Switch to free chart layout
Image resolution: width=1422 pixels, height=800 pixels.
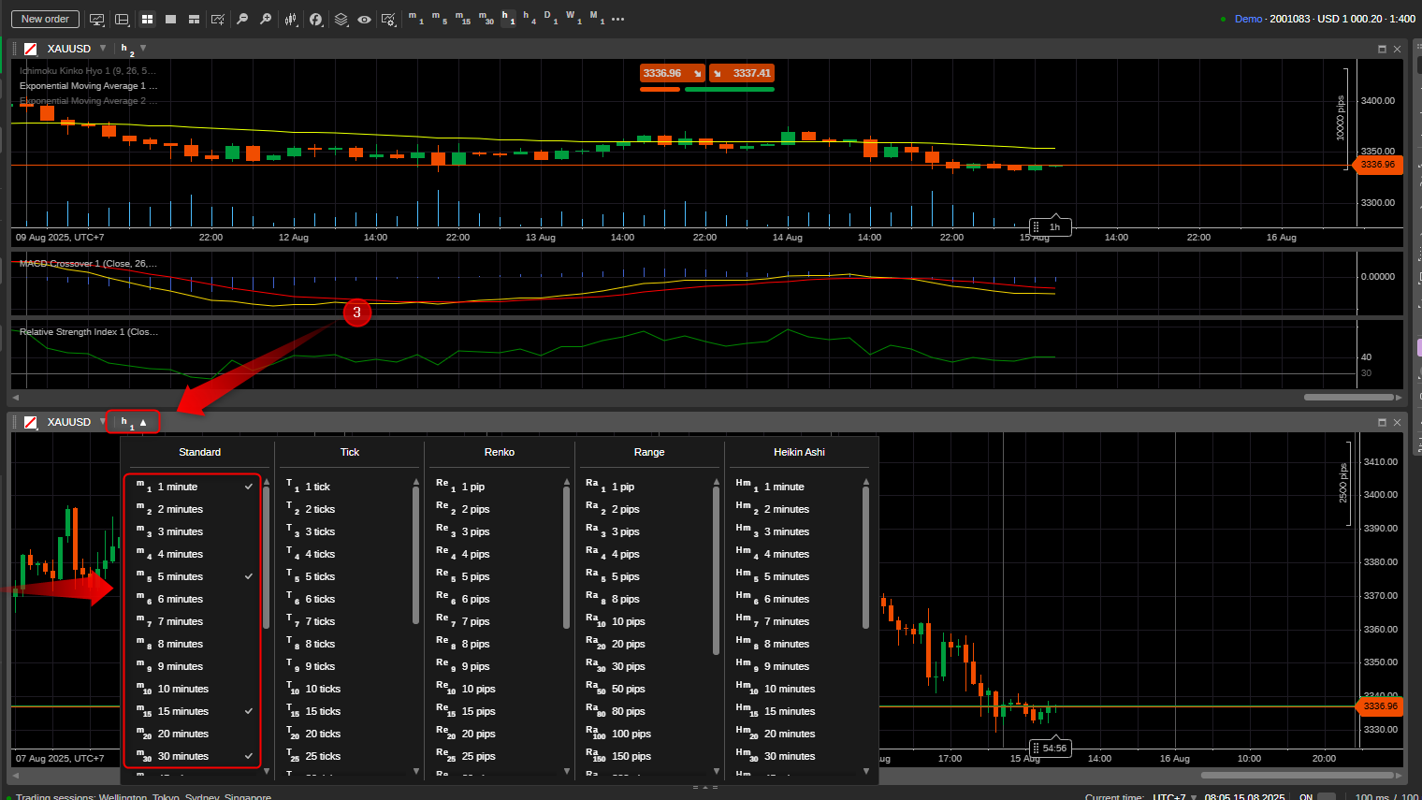click(194, 19)
